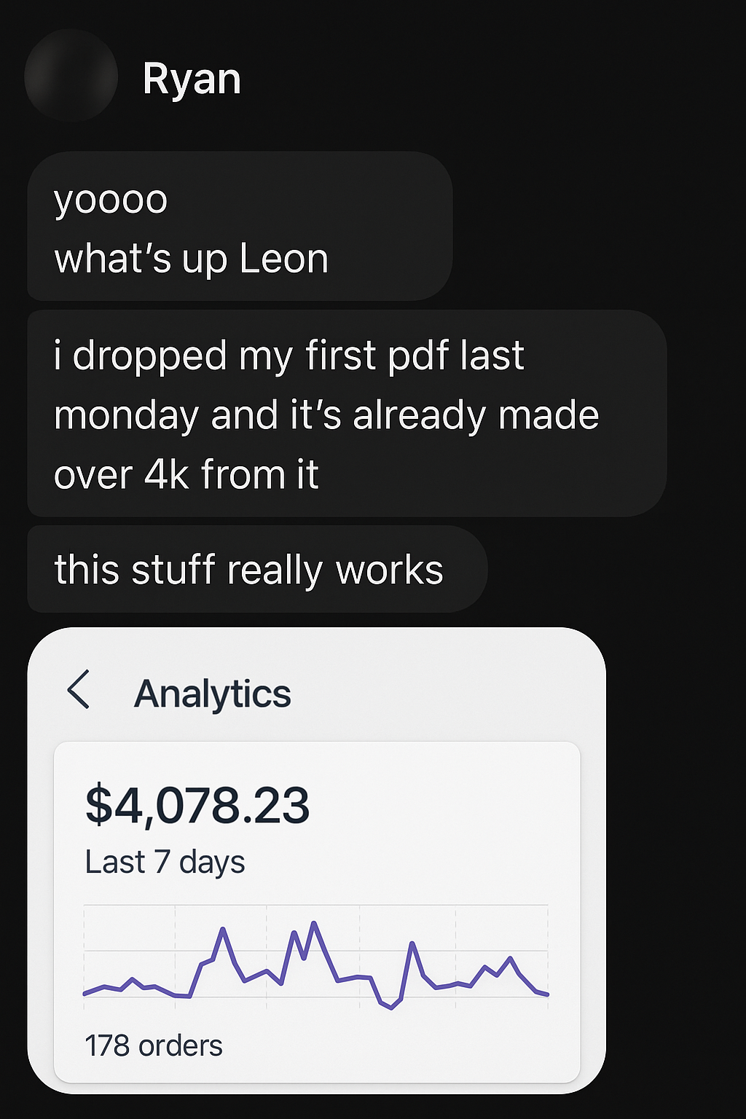Click the spike right of chart center
This screenshot has height=1119, width=746.
point(412,943)
